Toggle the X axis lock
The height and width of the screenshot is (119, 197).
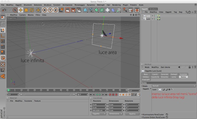pos(44,10)
